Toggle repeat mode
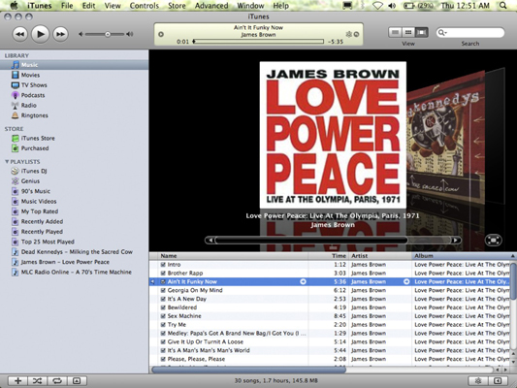Viewport: 517px width, 388px height. (x=57, y=381)
